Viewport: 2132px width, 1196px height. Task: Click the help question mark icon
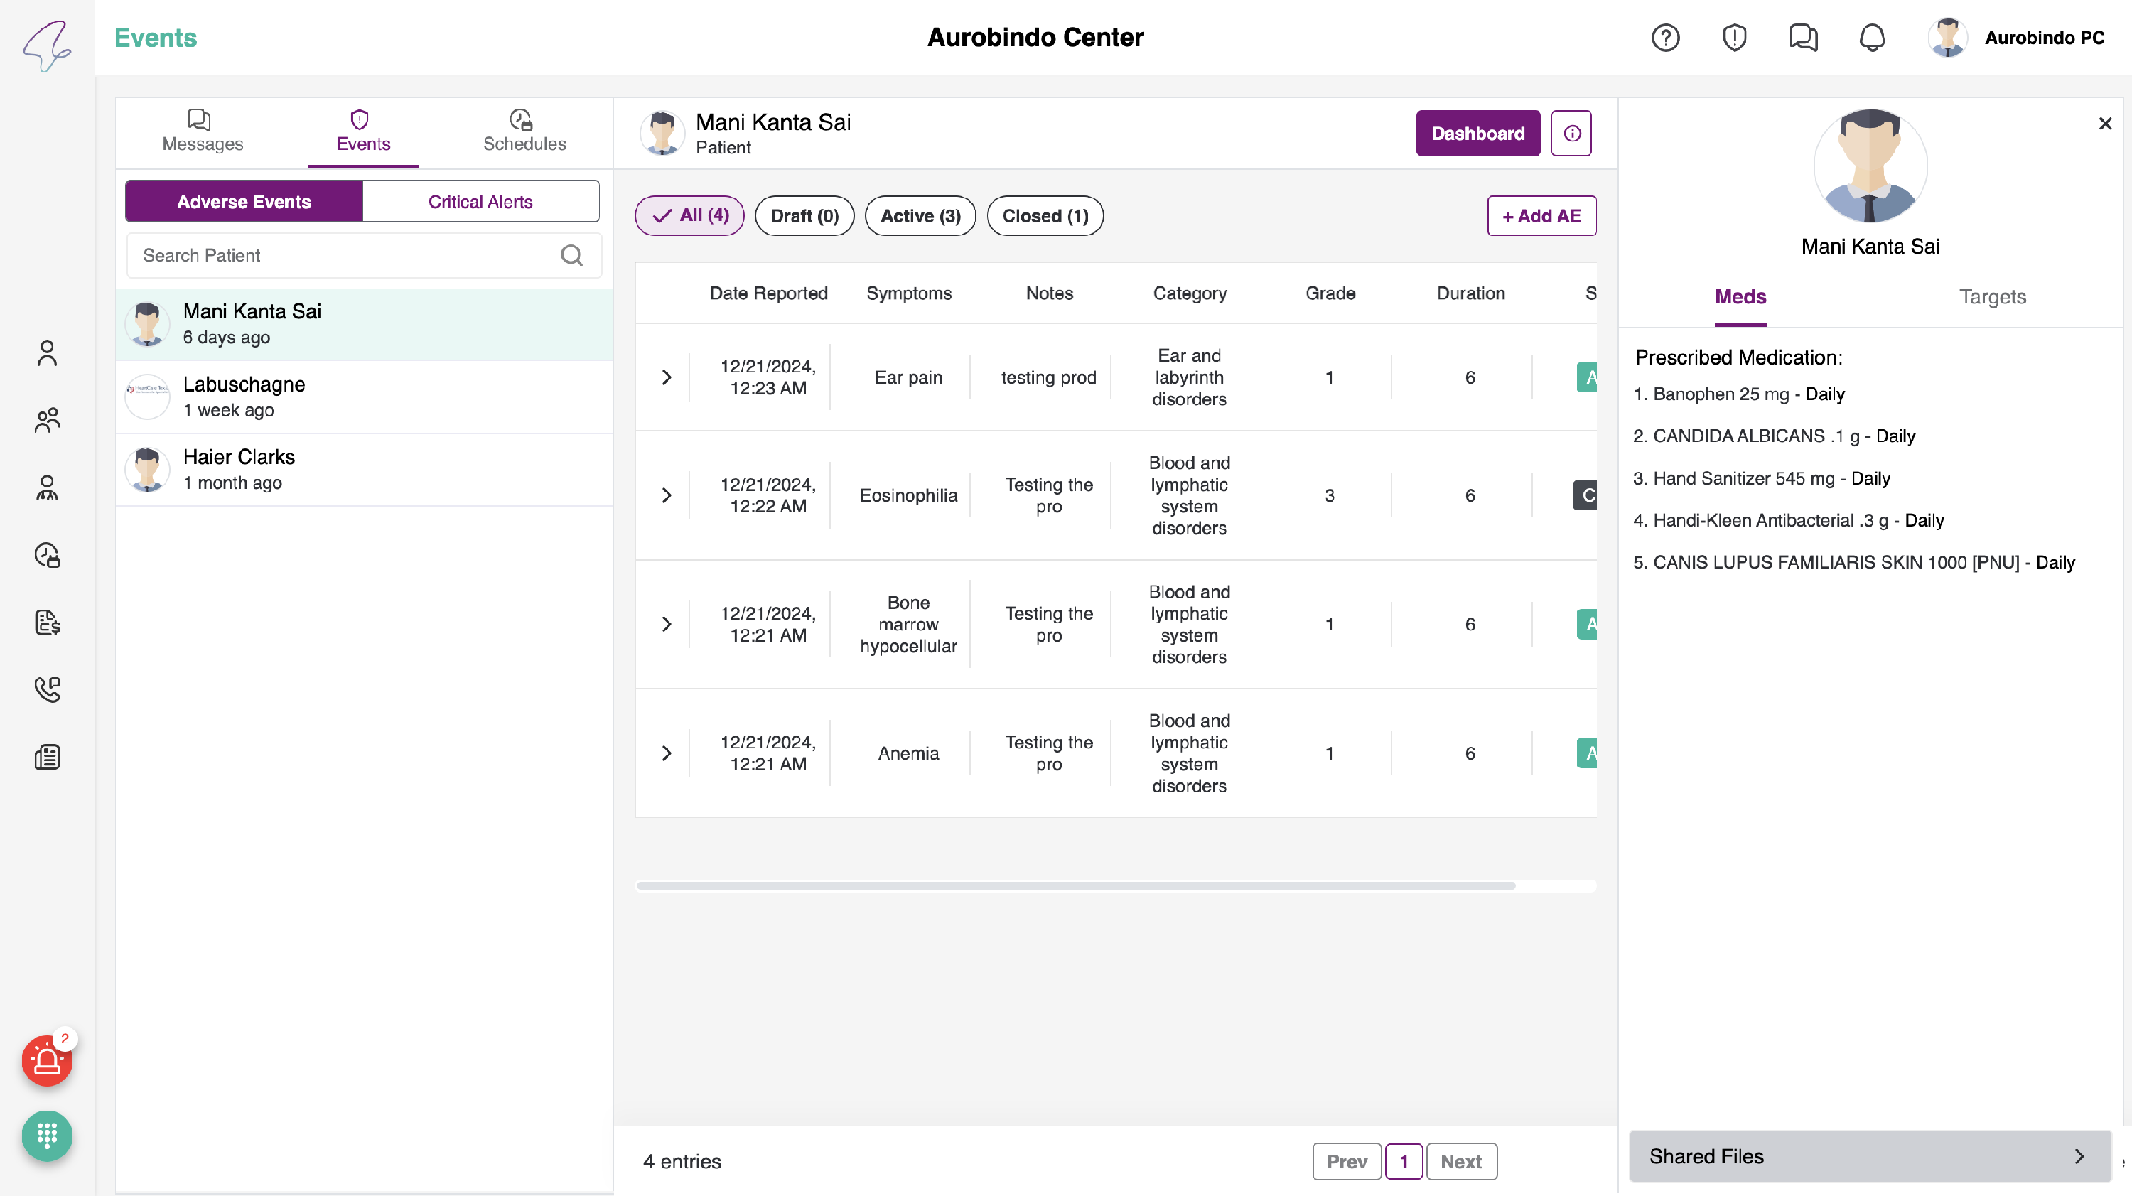1665,38
